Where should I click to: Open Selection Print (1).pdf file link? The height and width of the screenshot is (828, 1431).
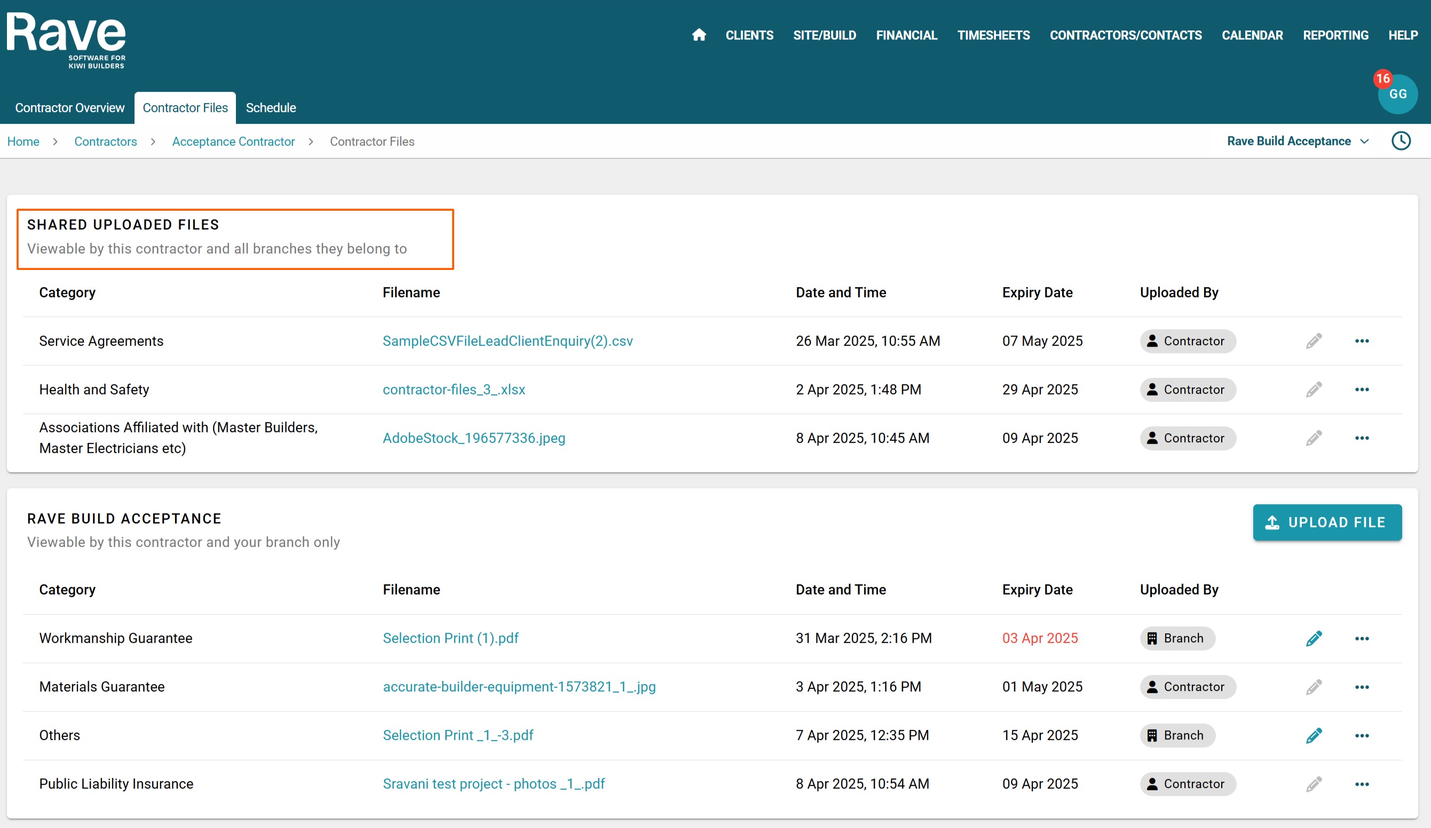tap(450, 639)
